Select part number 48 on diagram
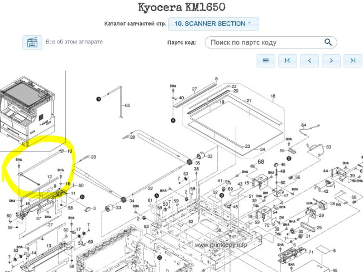The width and height of the screenshot is (363, 272). pos(283,164)
